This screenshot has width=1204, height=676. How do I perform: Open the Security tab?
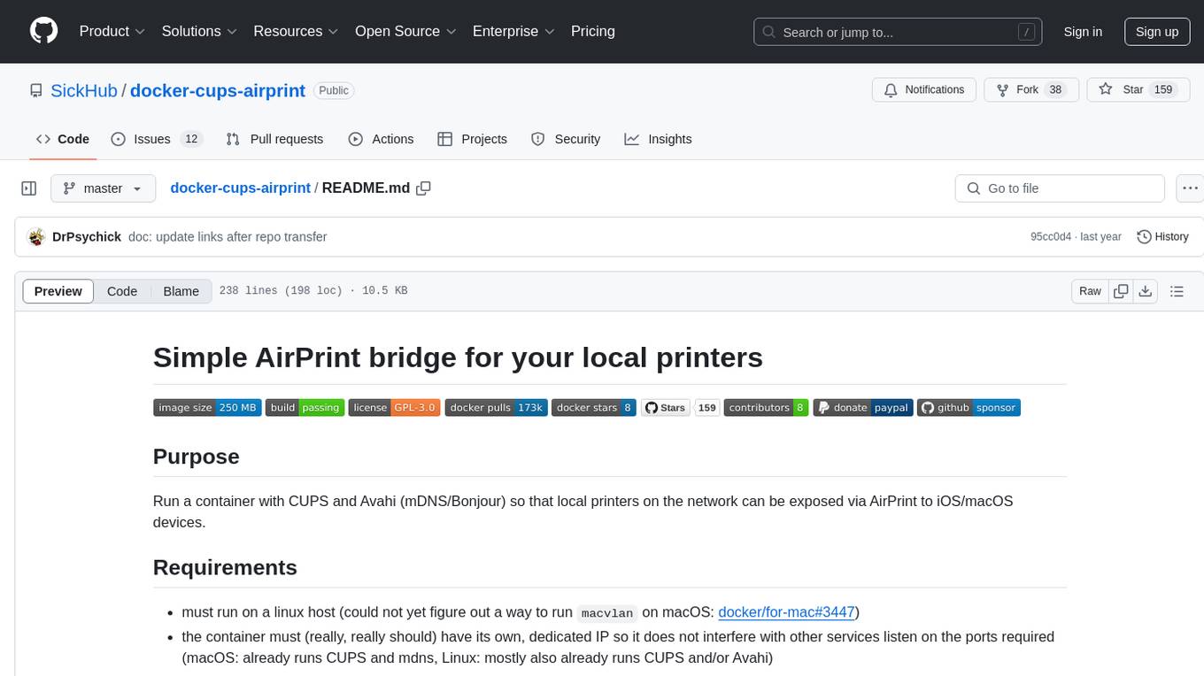[565, 139]
